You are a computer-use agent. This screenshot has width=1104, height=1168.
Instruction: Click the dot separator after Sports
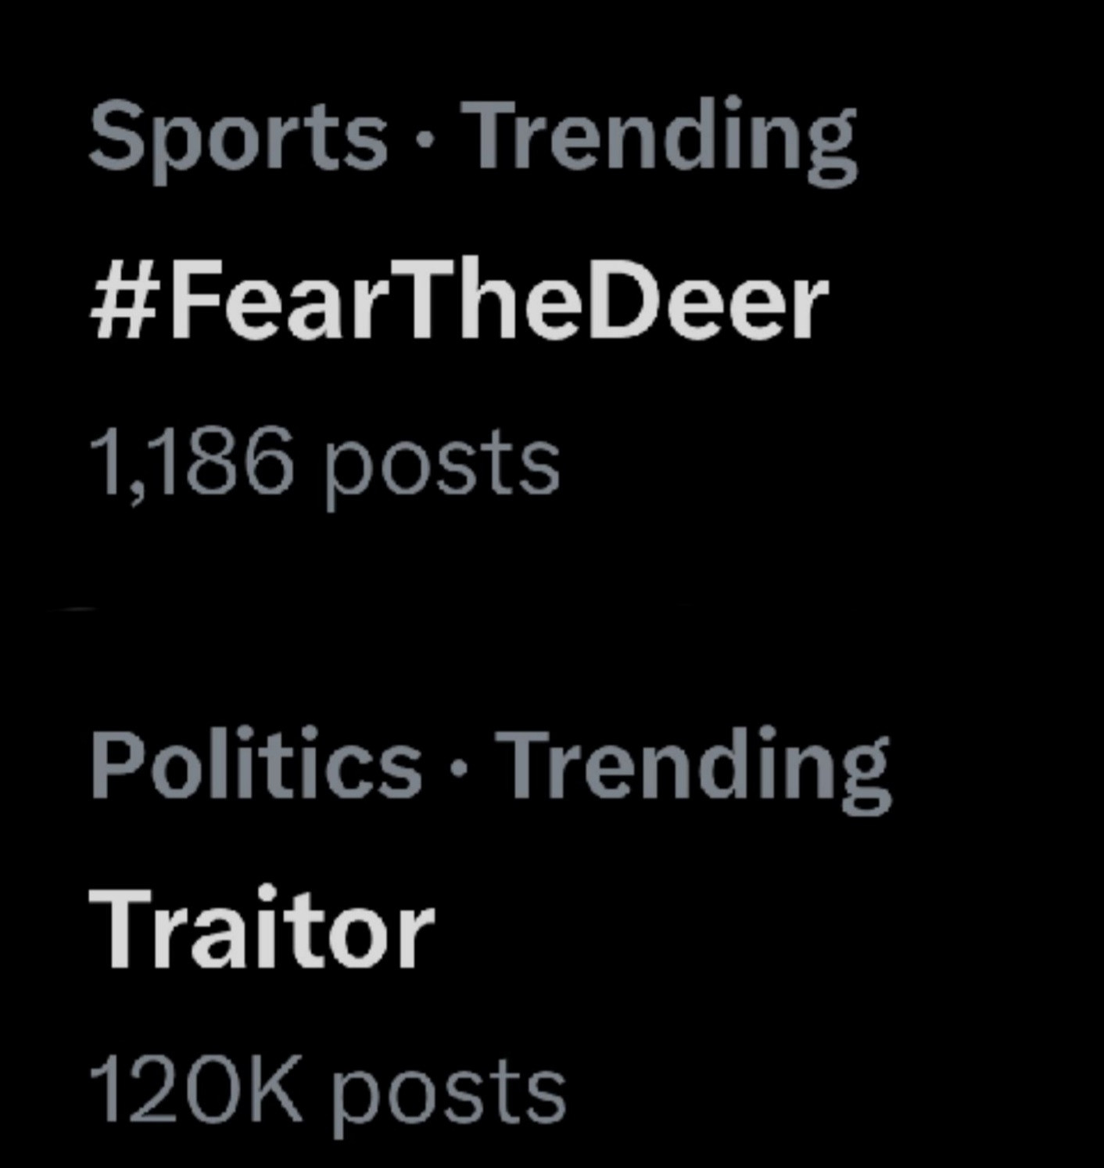coord(424,139)
